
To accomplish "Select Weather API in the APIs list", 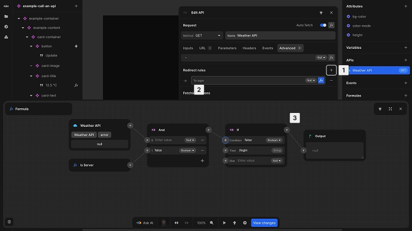I will tap(379, 70).
